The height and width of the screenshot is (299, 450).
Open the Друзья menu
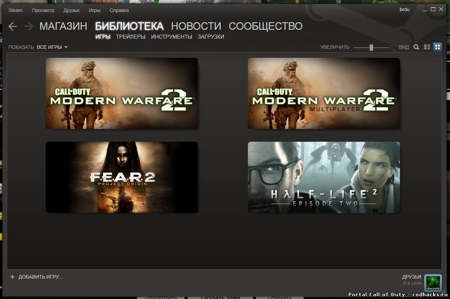coord(71,10)
